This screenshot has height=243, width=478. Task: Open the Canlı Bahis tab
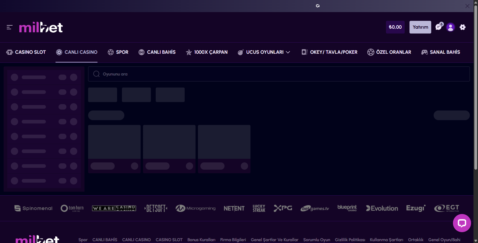click(x=157, y=52)
